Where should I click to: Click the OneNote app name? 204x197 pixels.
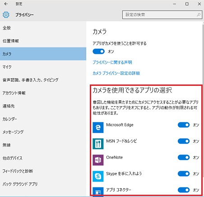114,157
